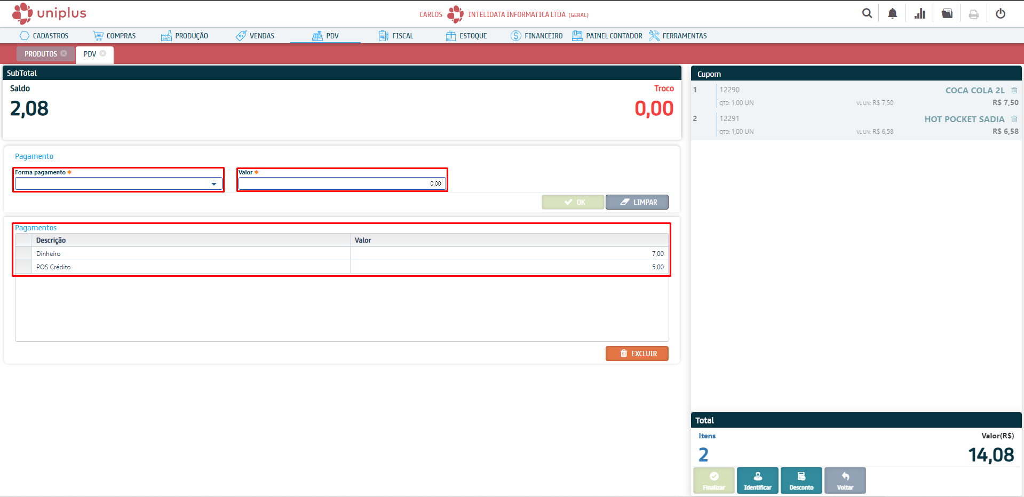
Task: Click the Desconto button
Action: click(801, 480)
